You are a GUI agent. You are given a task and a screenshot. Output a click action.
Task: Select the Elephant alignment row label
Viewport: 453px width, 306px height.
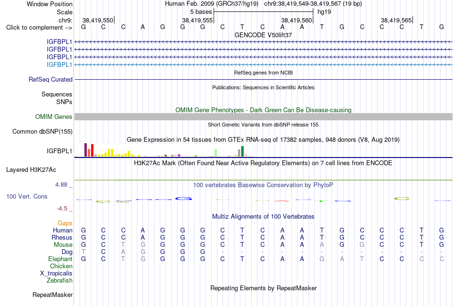(x=60, y=259)
